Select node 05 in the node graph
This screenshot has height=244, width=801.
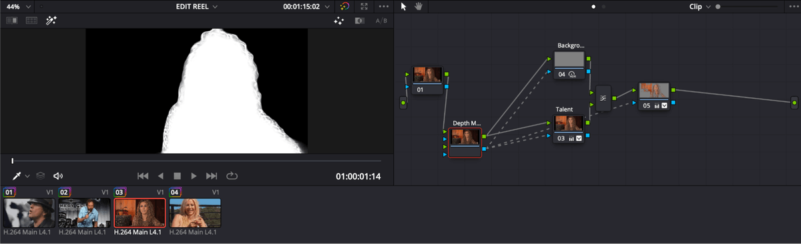pyautogui.click(x=654, y=96)
